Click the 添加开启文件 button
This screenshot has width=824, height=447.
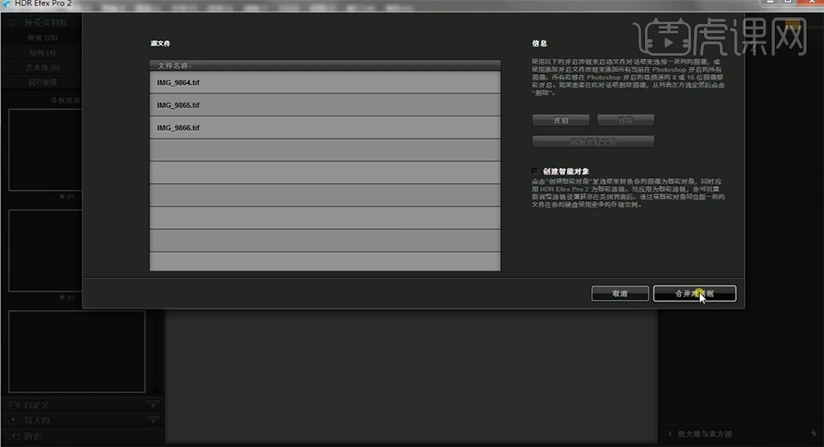point(593,141)
